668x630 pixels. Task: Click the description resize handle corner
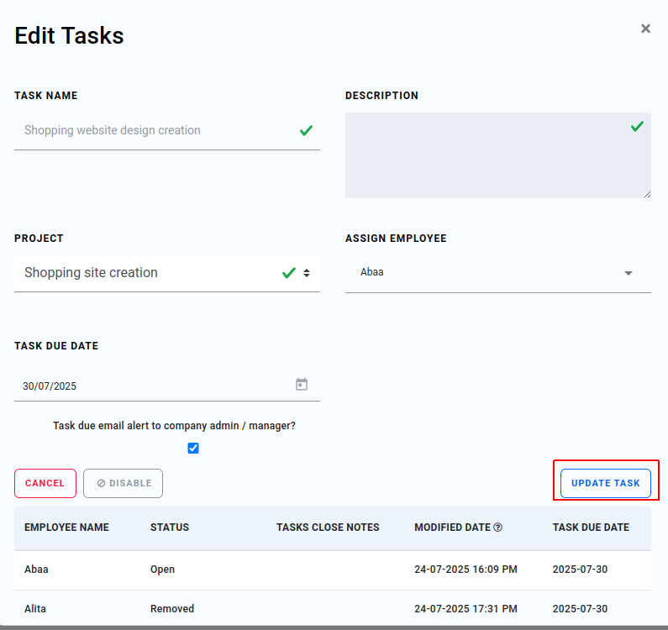tap(647, 194)
